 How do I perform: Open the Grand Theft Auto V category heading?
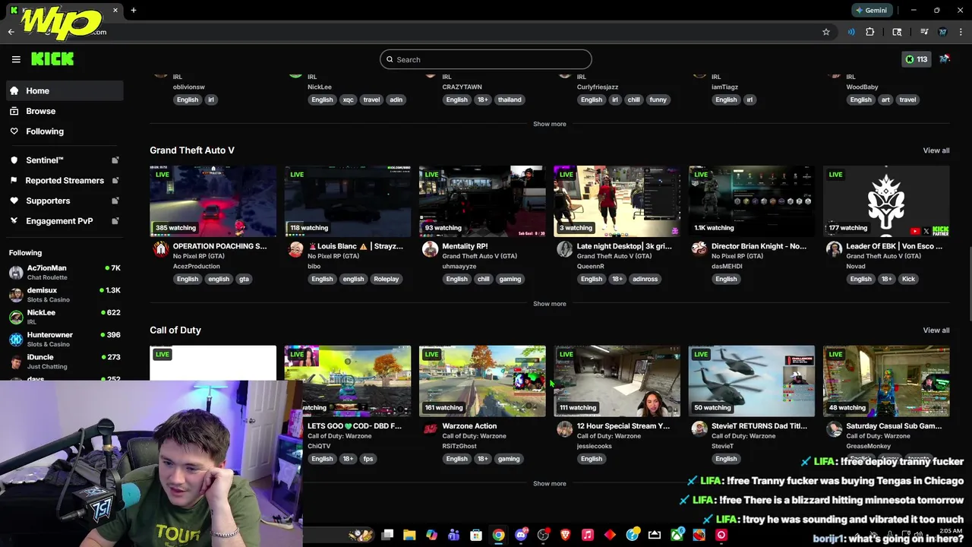point(192,150)
